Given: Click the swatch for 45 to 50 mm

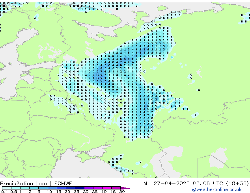Looking at the screenshot, I should (x=116, y=188).
